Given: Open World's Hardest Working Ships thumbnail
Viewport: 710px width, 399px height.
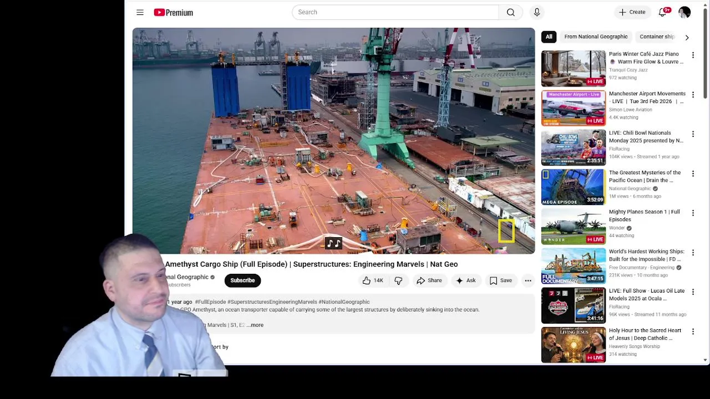Looking at the screenshot, I should (x=574, y=266).
